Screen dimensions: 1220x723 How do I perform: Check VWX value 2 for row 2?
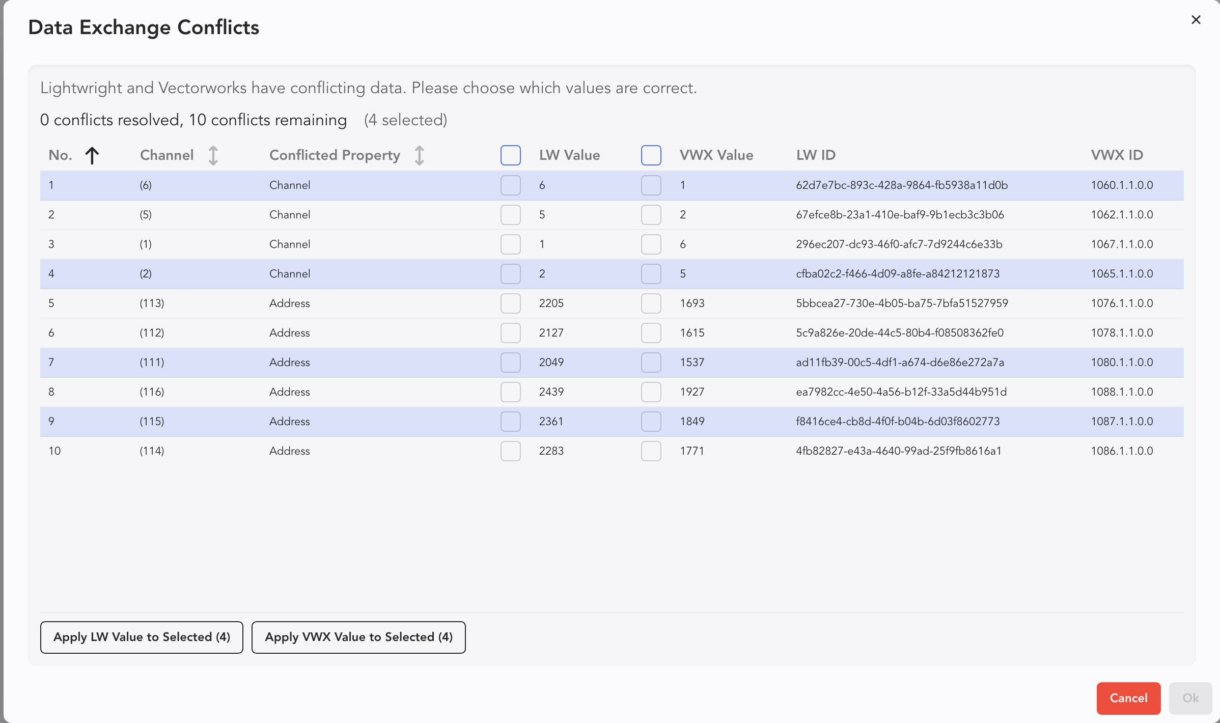(651, 215)
